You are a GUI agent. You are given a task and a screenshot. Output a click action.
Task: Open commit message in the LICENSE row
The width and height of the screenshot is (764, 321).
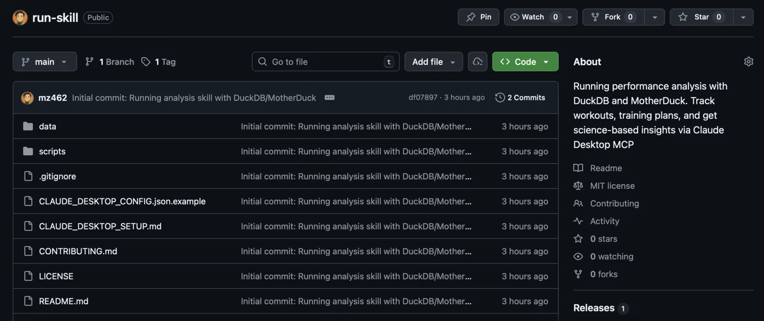(x=356, y=276)
